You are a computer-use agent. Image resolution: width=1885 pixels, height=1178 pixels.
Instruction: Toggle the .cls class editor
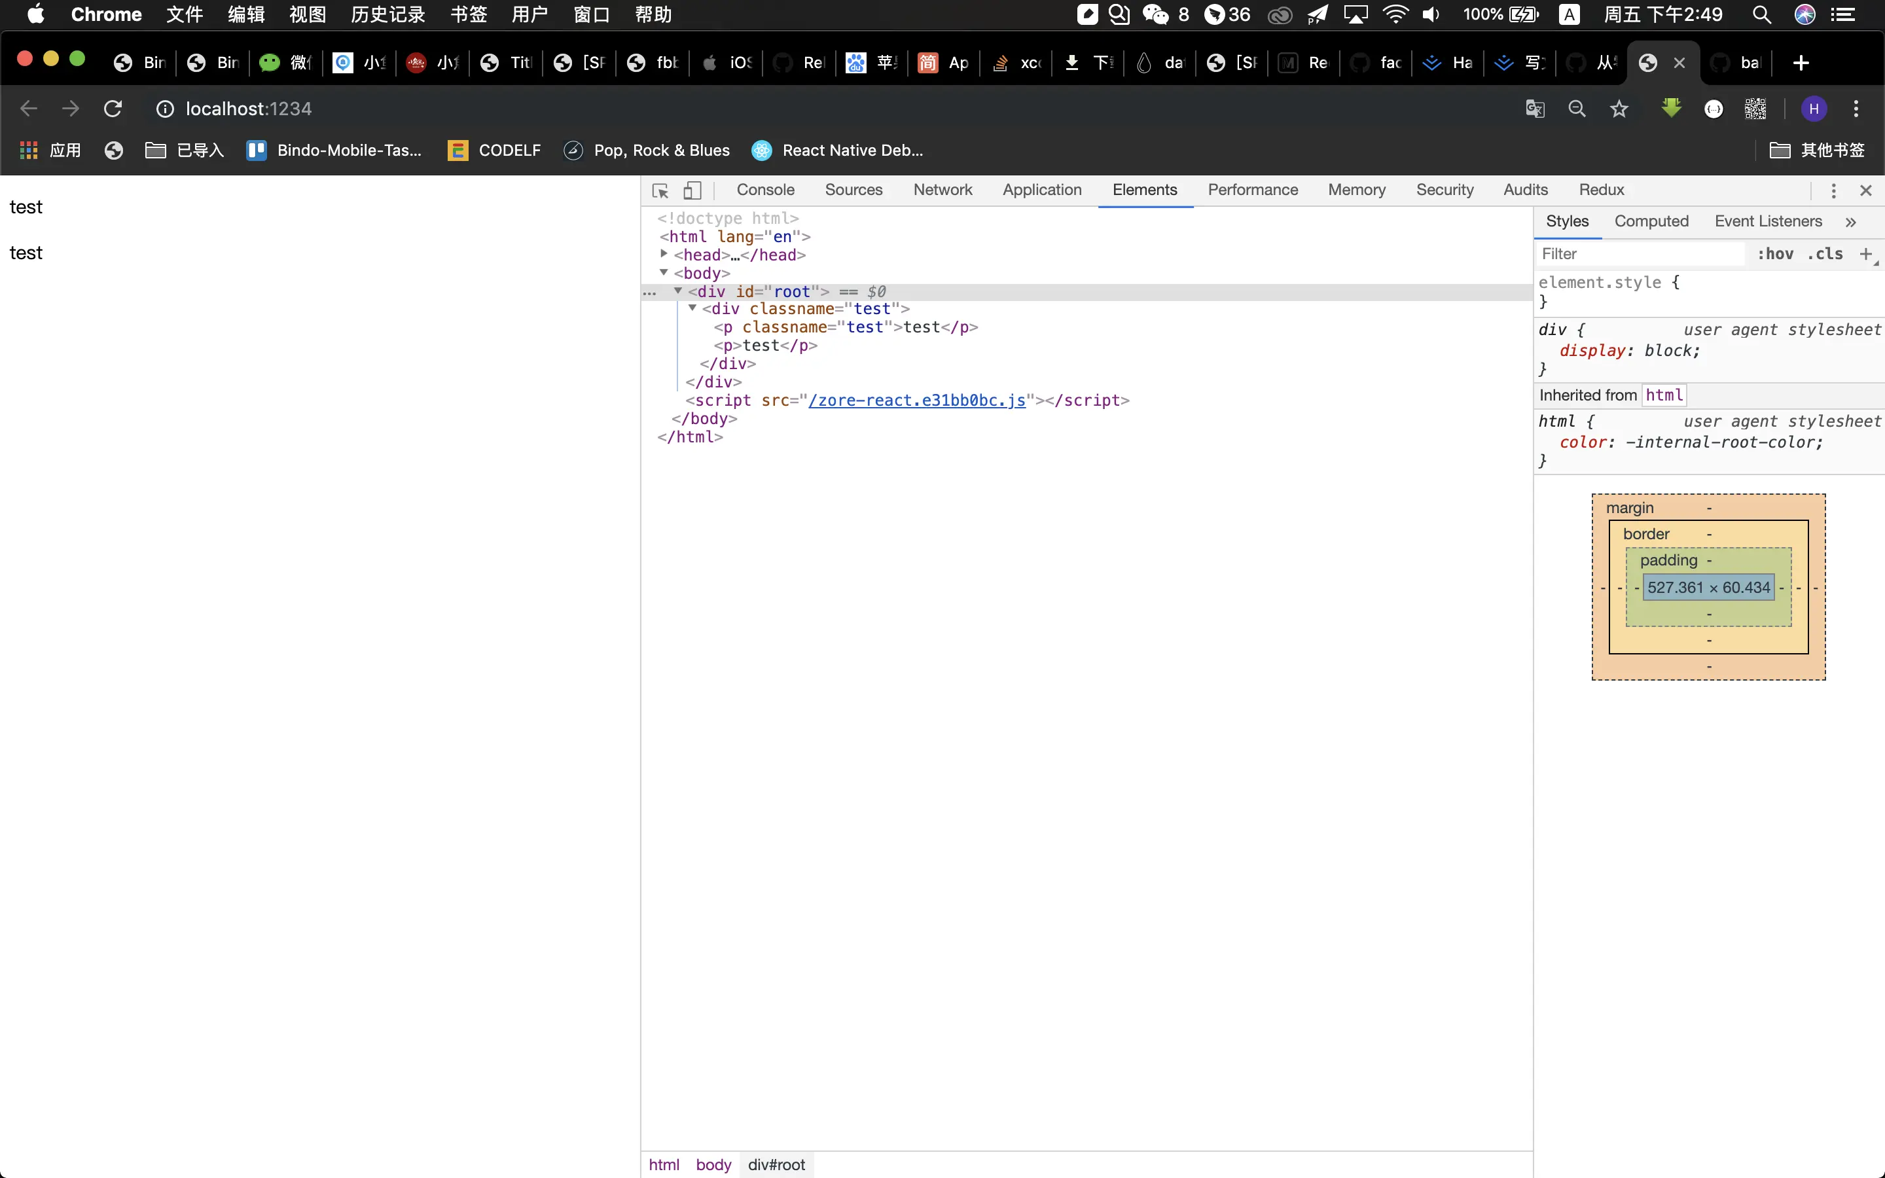point(1824,254)
